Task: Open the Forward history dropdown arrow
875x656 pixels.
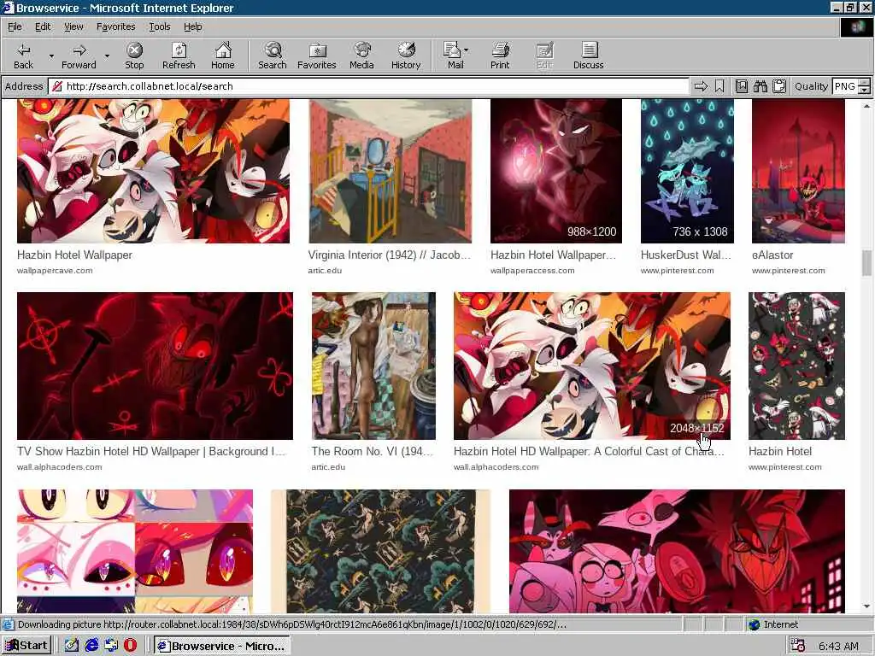Action: tap(107, 56)
